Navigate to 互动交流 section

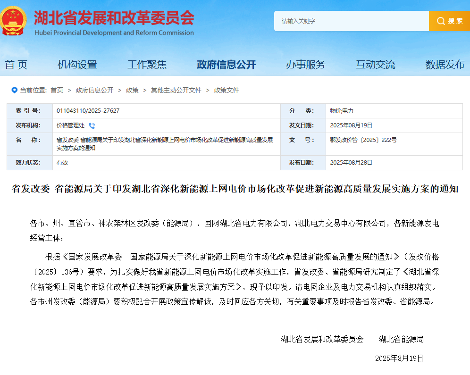pyautogui.click(x=375, y=65)
